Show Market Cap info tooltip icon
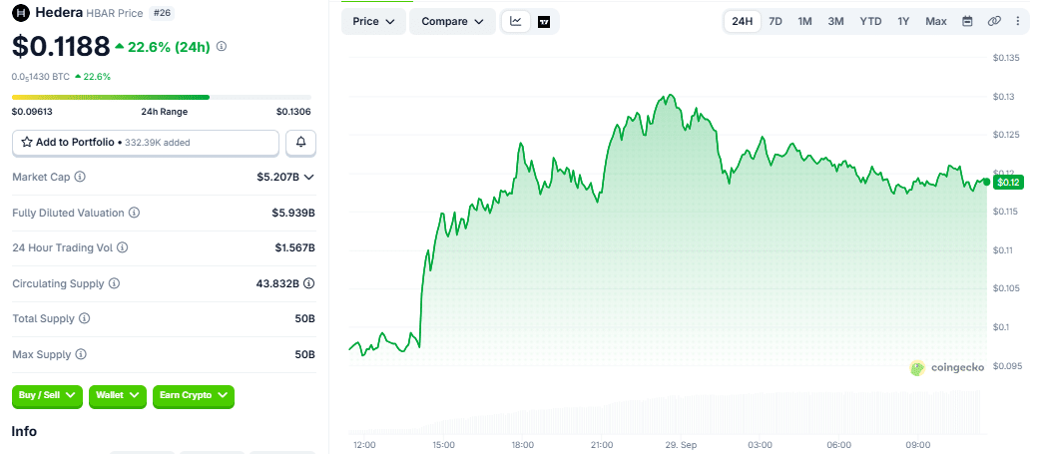The height and width of the screenshot is (454, 1038). point(80,178)
